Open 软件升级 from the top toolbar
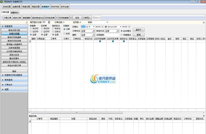 (55, 6)
